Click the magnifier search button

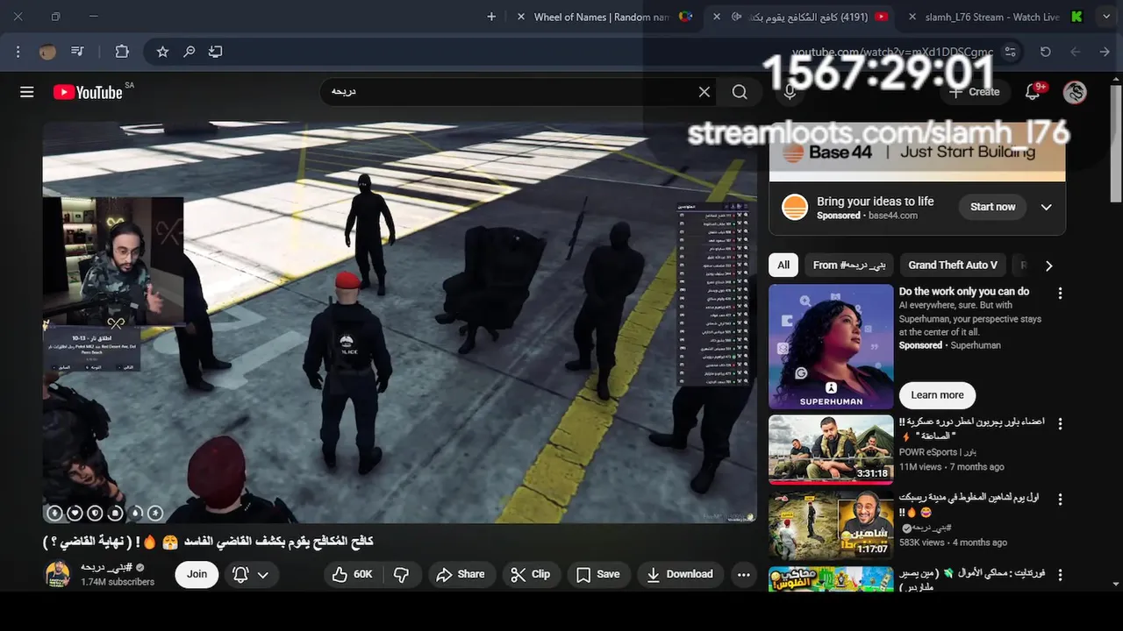pyautogui.click(x=740, y=92)
